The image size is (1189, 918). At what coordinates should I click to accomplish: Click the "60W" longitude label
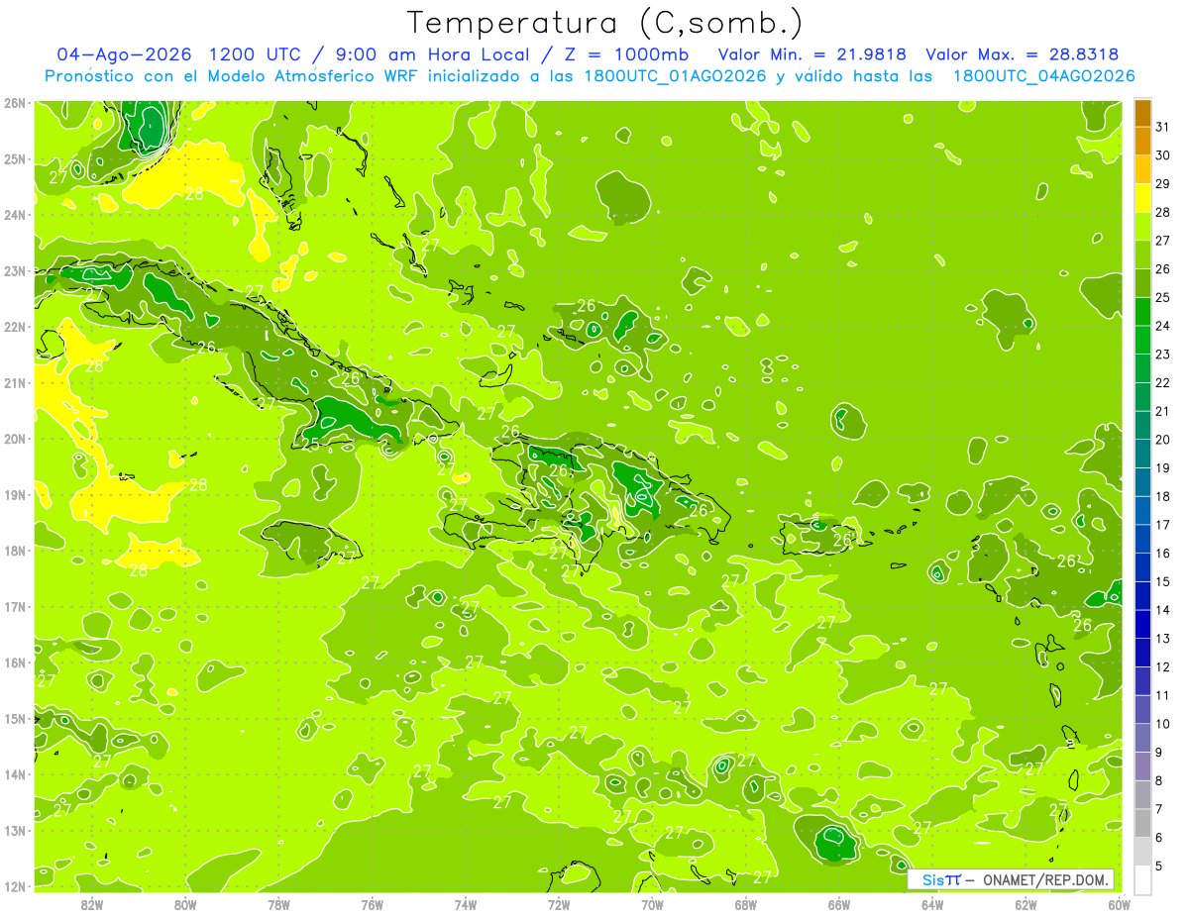[x=1120, y=904]
